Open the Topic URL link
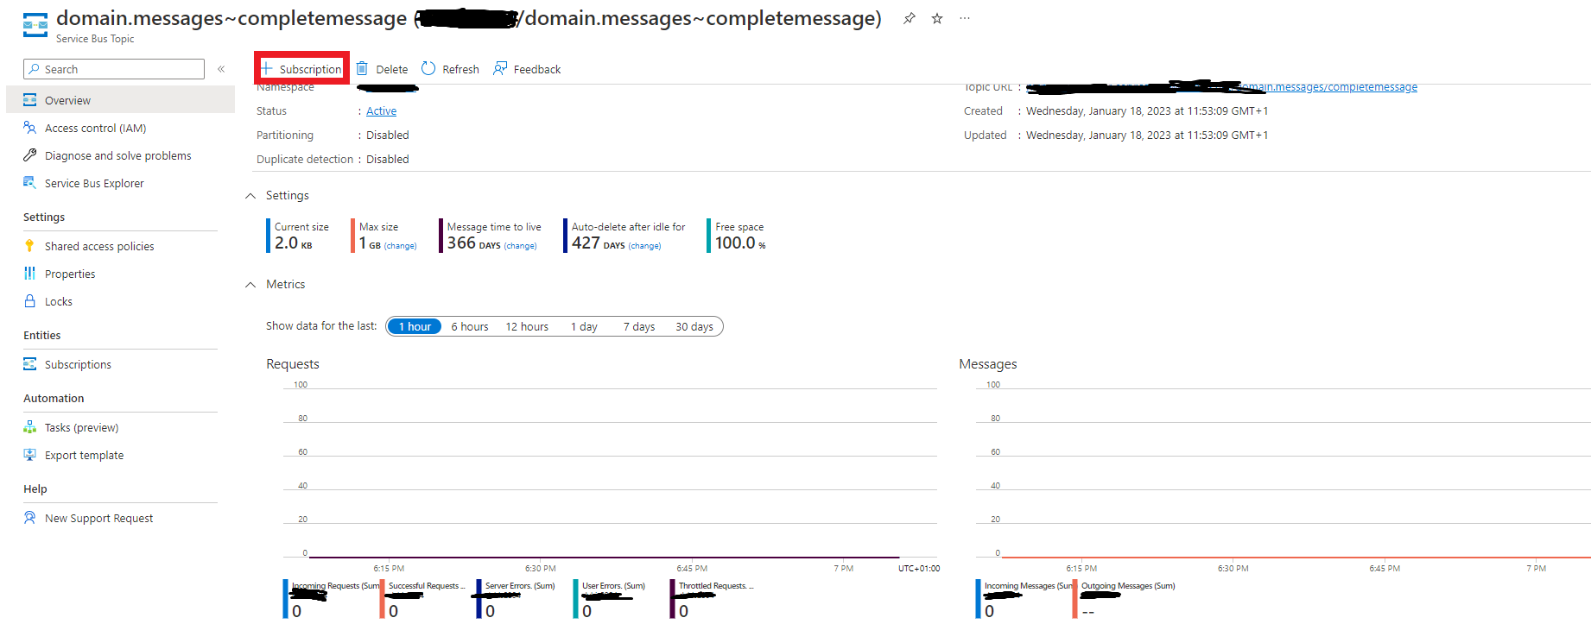This screenshot has height=624, width=1591. 1222,86
